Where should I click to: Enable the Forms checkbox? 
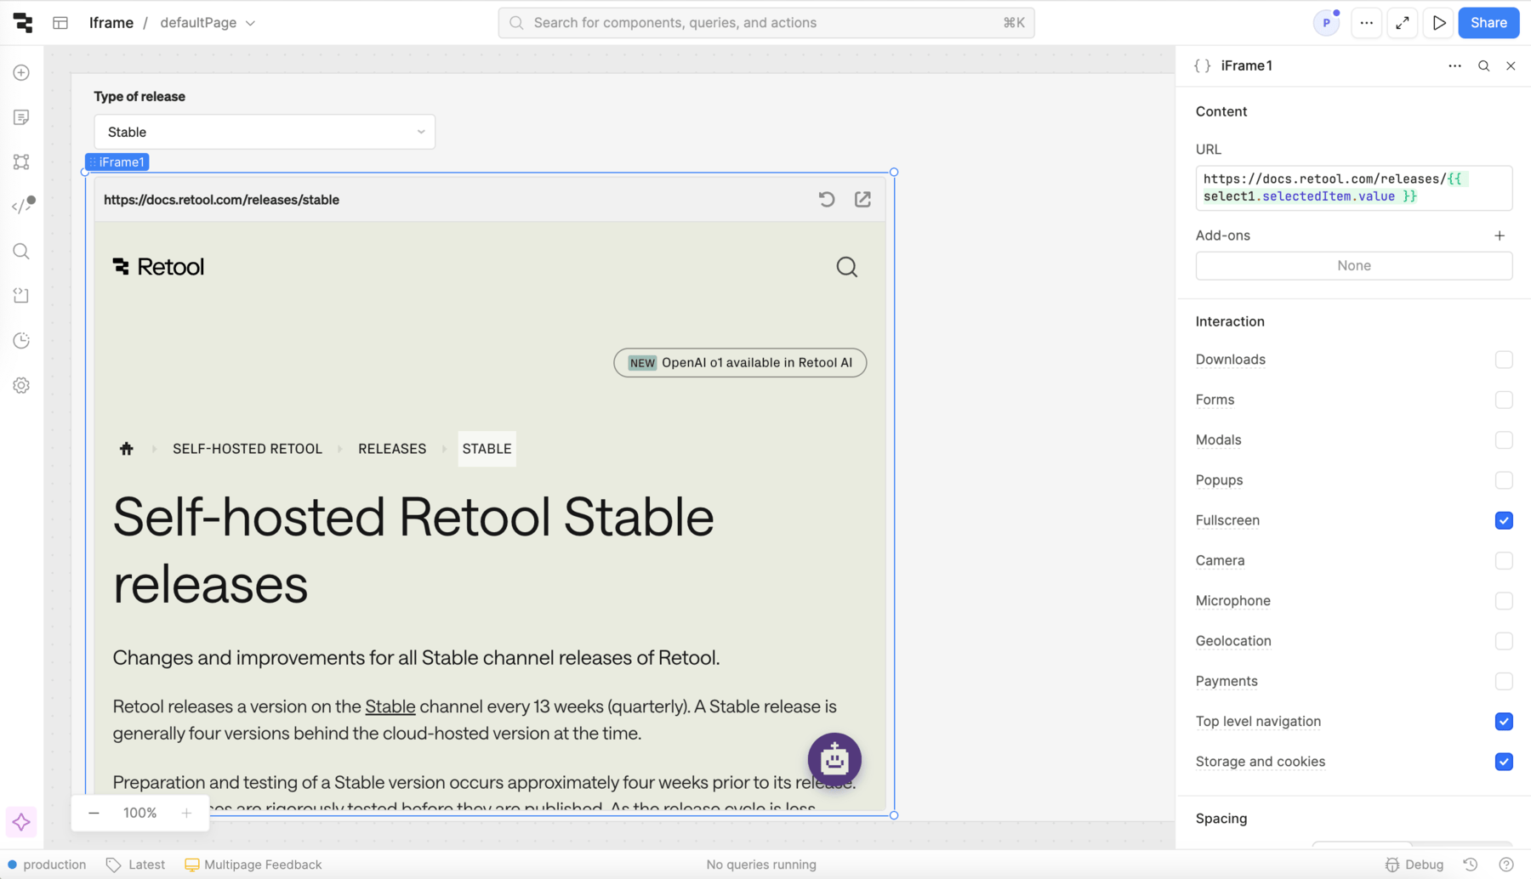(x=1504, y=400)
